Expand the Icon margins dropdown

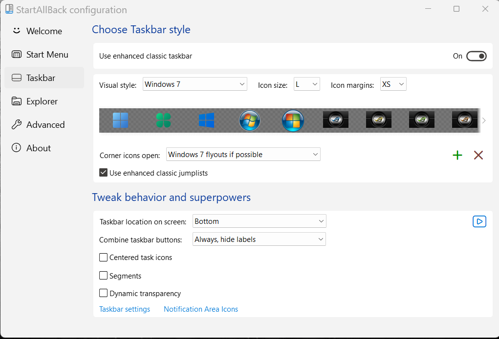[393, 84]
